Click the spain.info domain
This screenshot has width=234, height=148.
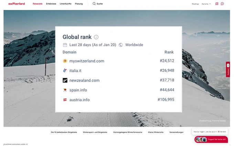[x=78, y=90]
